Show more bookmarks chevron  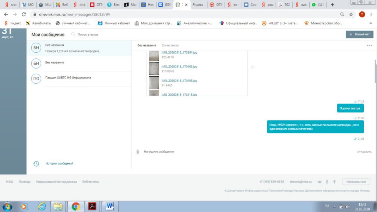pos(370,23)
